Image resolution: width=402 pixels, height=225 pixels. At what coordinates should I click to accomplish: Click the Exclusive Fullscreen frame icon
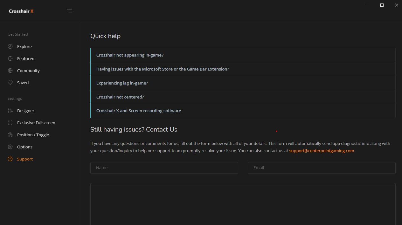point(10,123)
